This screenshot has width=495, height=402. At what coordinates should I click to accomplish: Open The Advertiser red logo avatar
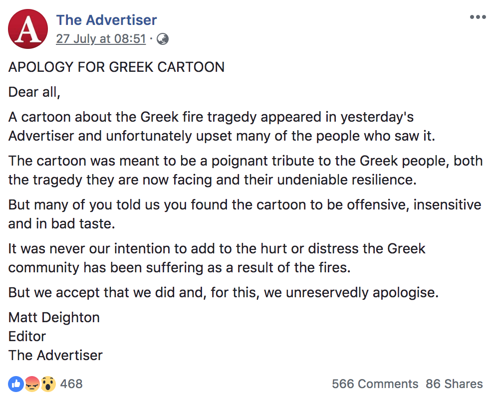pos(28,29)
